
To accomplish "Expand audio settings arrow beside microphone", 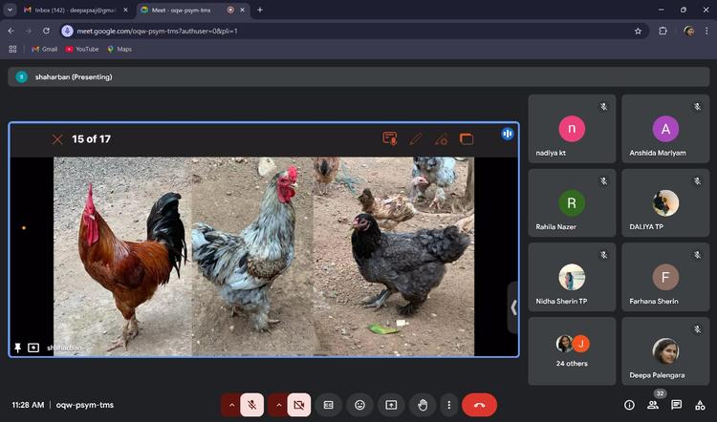I will pos(231,405).
